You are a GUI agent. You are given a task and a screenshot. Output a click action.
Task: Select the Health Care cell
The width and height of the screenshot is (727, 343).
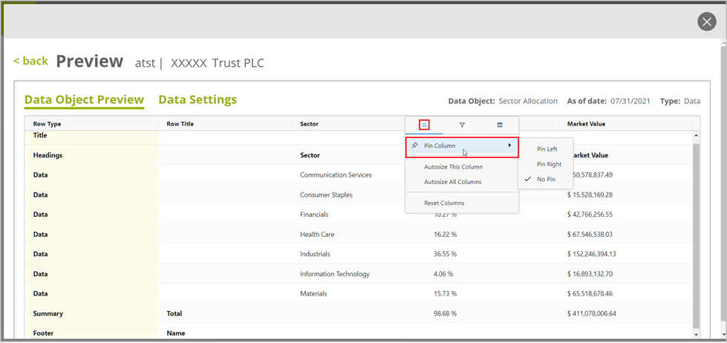point(317,235)
